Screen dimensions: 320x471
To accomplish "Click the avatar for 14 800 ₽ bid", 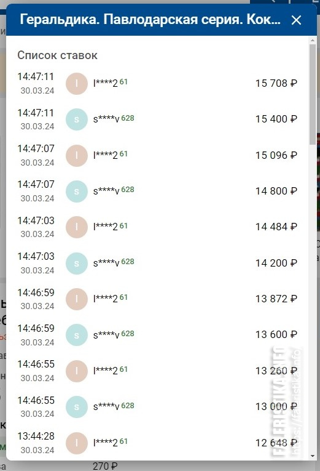I will pos(77,191).
